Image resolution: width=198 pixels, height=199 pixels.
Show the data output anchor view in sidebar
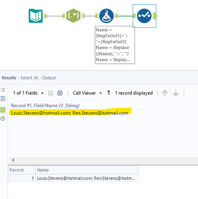(3, 110)
